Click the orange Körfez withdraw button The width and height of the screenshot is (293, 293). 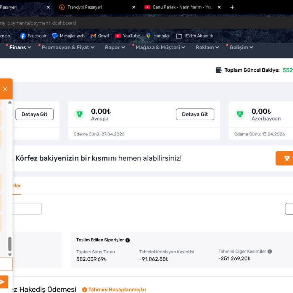coord(284,158)
